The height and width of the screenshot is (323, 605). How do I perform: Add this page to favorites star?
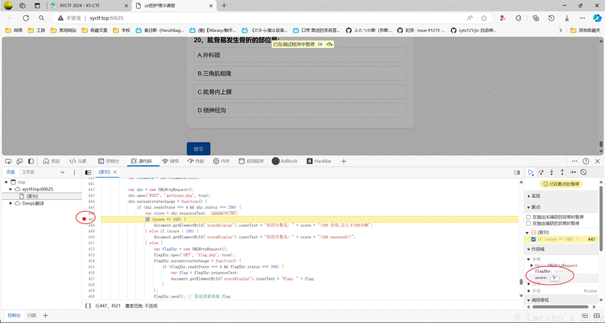coord(484,18)
